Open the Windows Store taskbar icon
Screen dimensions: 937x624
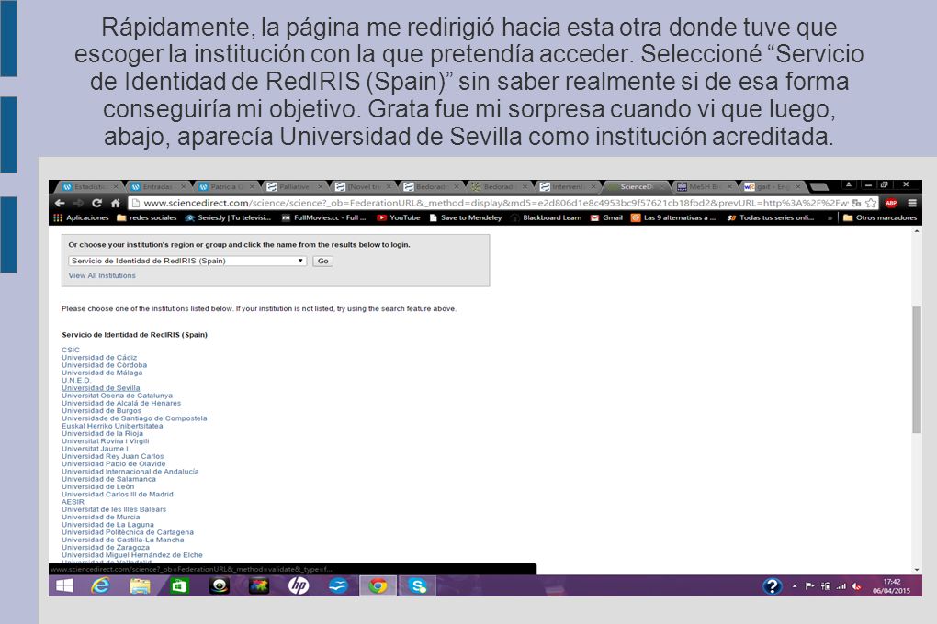click(x=179, y=585)
